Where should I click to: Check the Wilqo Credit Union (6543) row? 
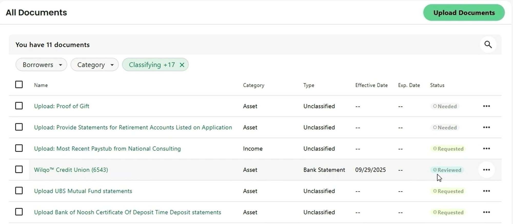[19, 169]
